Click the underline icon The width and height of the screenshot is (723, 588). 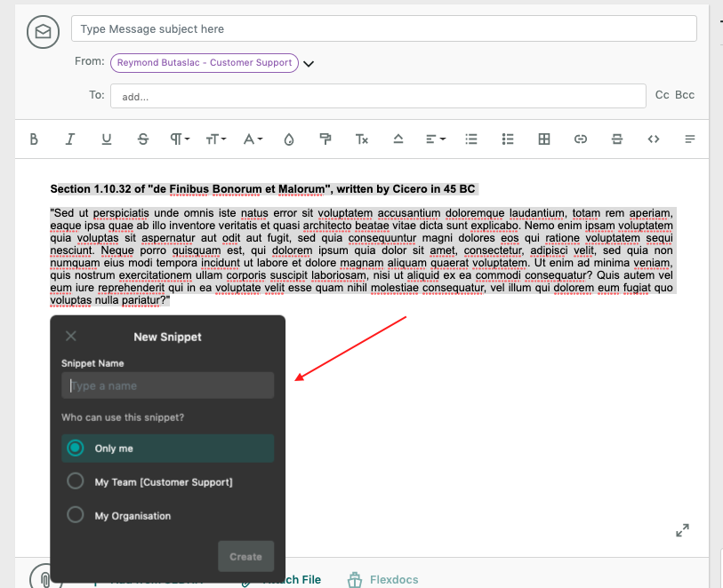[x=107, y=139]
